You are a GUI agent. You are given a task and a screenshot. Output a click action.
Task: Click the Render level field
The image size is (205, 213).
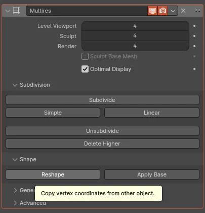135,46
